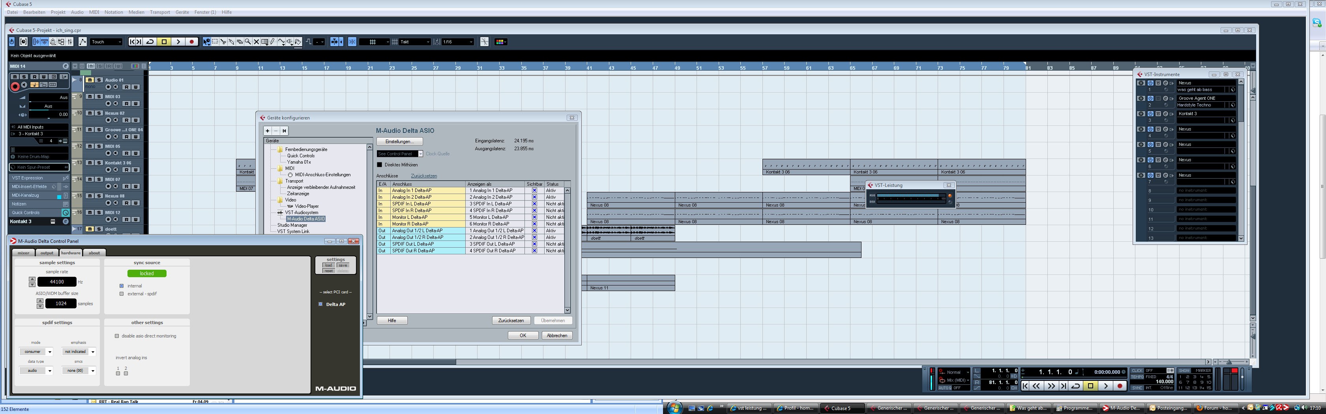Switch to the about tab in Delta Control Panel

(x=94, y=252)
